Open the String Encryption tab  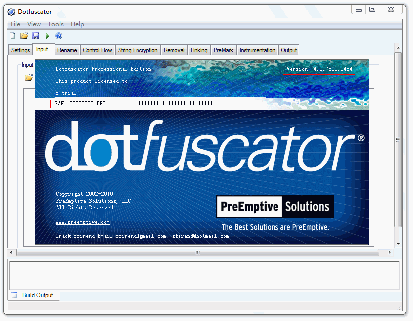(x=138, y=50)
